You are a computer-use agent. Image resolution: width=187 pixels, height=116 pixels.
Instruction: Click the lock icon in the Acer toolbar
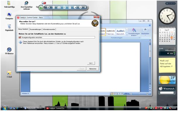(x=70, y=7)
